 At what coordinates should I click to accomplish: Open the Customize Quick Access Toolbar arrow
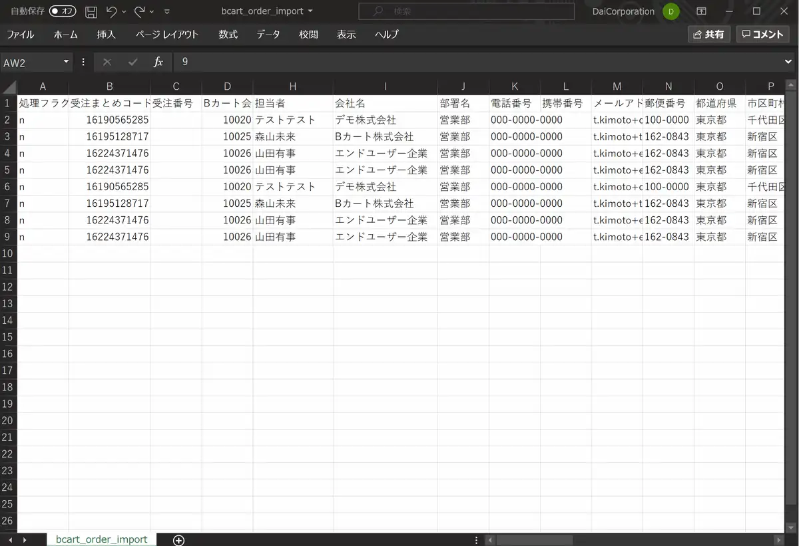tap(166, 12)
